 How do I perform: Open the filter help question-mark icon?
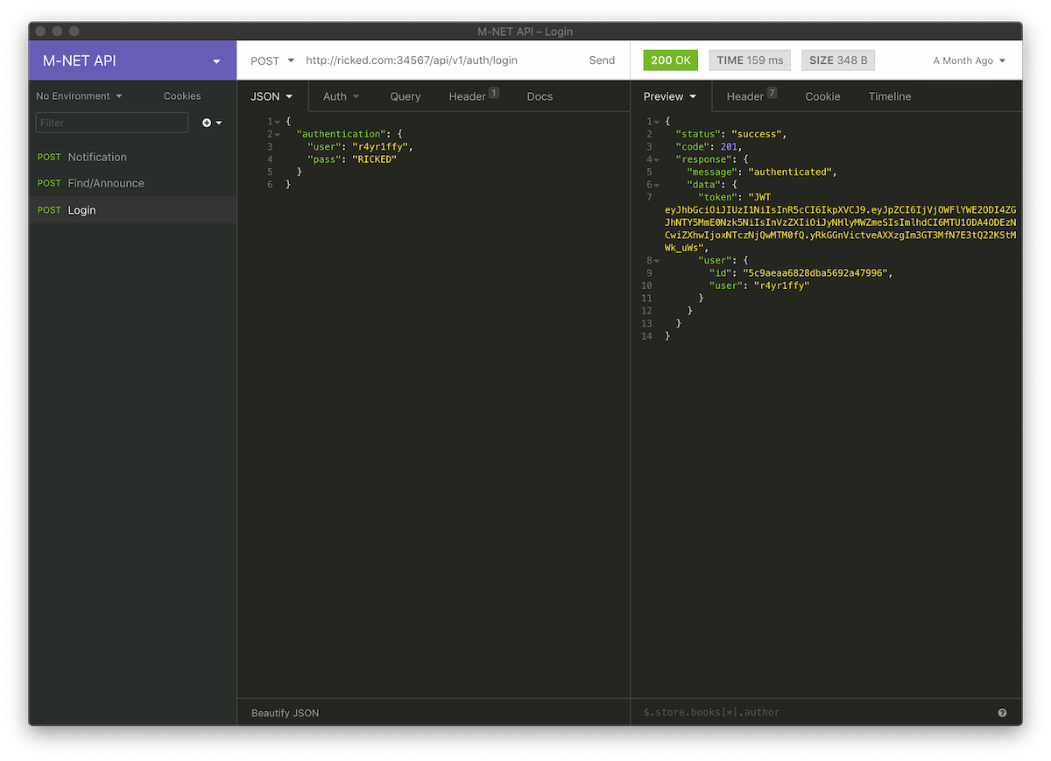pyautogui.click(x=1002, y=713)
